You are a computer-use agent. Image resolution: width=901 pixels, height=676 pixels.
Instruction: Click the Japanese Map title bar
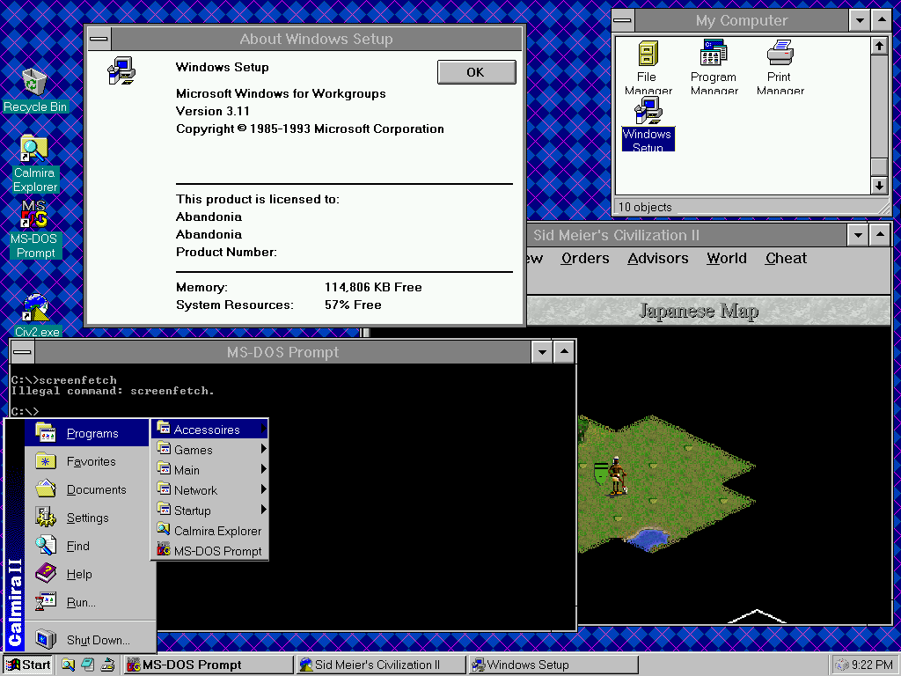click(x=708, y=311)
